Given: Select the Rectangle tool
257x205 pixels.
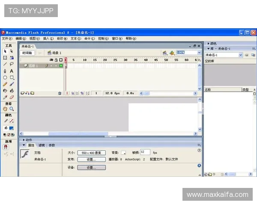Looking at the screenshot, I should [x=12, y=77].
